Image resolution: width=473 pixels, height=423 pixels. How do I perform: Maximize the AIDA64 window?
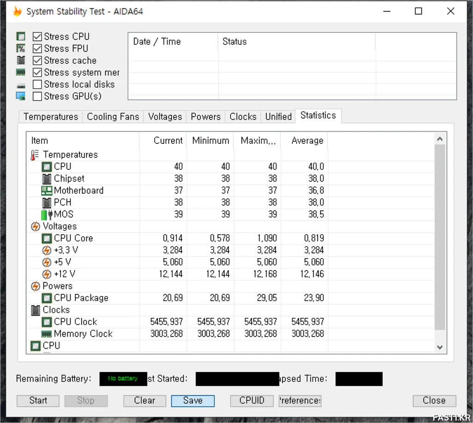(418, 12)
